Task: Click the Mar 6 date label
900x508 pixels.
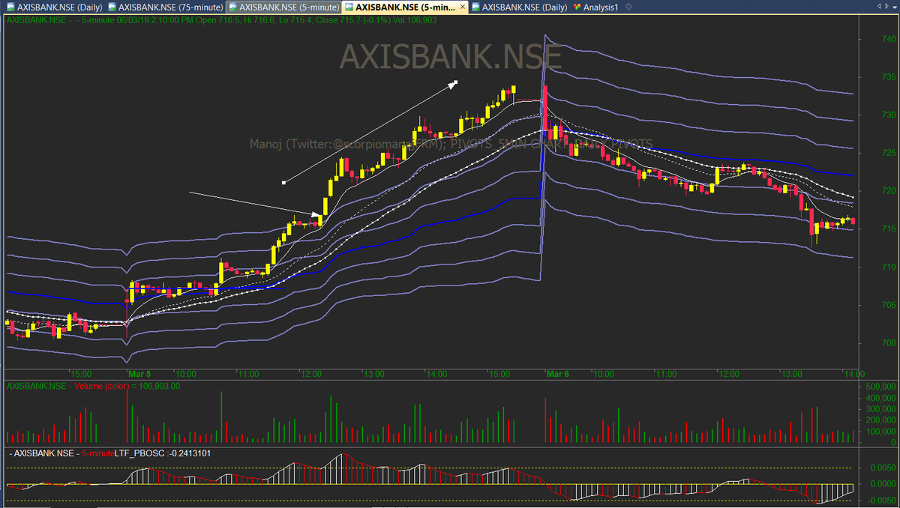Action: [x=557, y=373]
